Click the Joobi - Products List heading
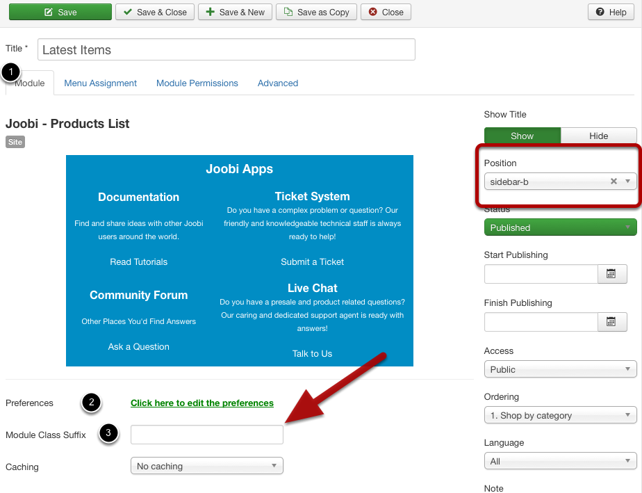 pyautogui.click(x=67, y=123)
